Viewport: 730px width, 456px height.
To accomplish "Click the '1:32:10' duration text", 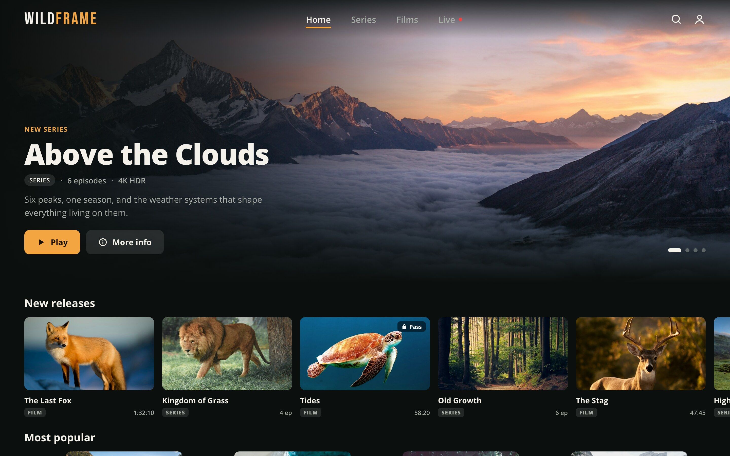I will [143, 413].
